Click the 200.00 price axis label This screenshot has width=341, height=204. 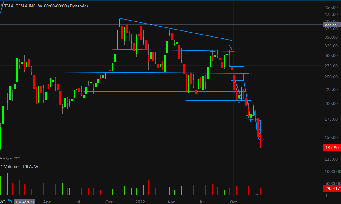[331, 103]
